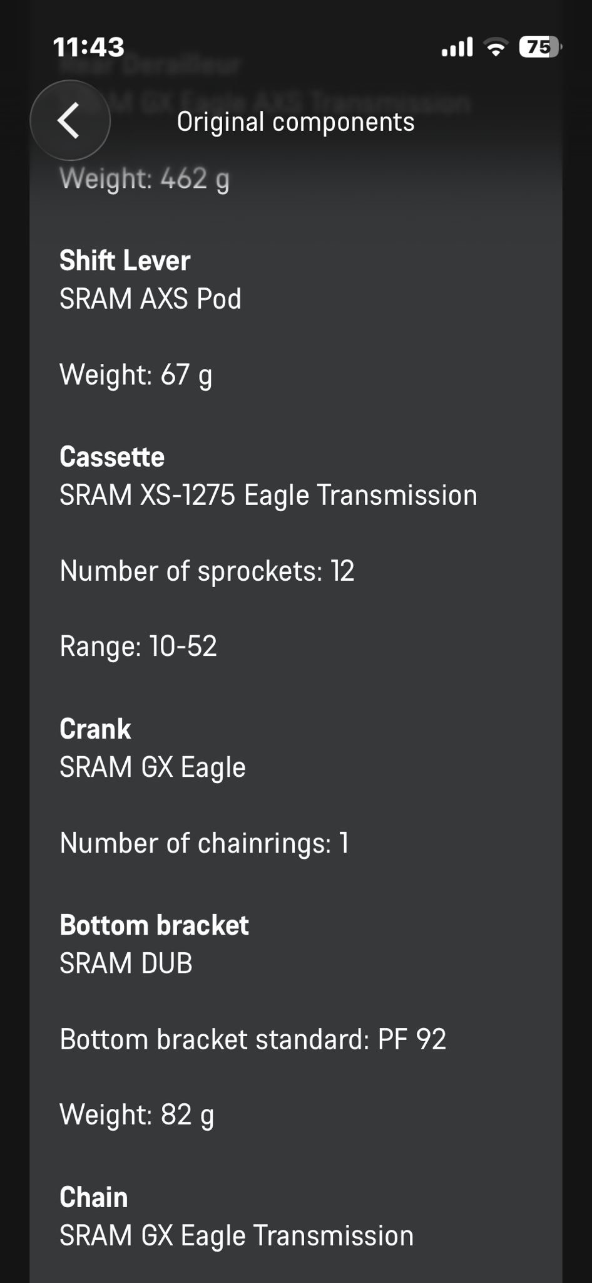Select the Shift Lever heading

pos(125,261)
